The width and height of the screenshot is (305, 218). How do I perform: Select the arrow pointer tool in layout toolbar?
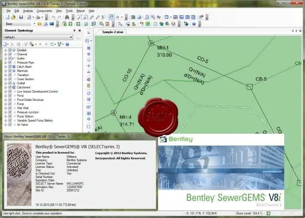88,33
